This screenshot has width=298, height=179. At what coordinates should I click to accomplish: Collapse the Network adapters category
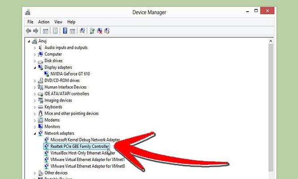pos(35,134)
